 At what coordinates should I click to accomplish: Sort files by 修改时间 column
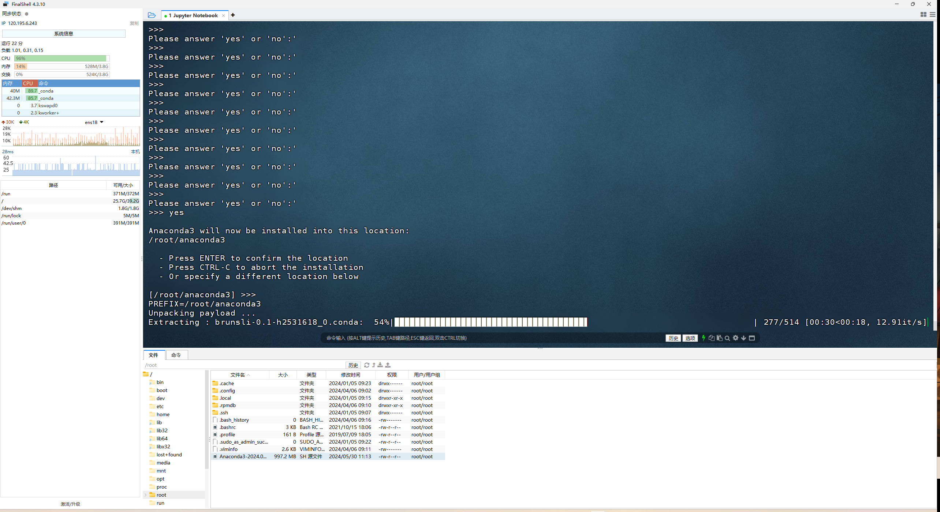coord(350,375)
